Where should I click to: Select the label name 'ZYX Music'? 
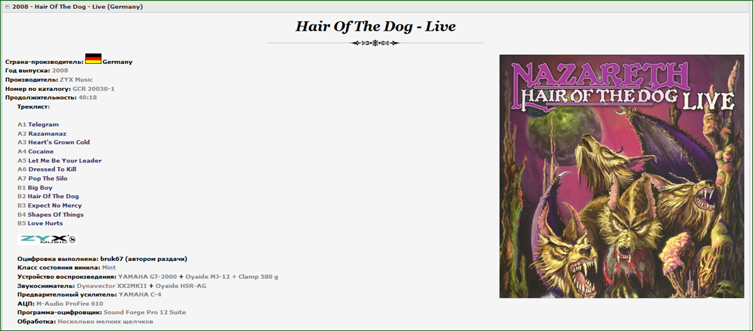[x=77, y=80]
